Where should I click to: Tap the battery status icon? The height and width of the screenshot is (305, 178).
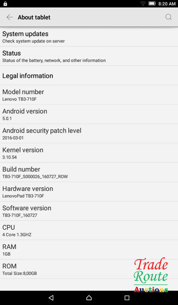(x=152, y=3)
